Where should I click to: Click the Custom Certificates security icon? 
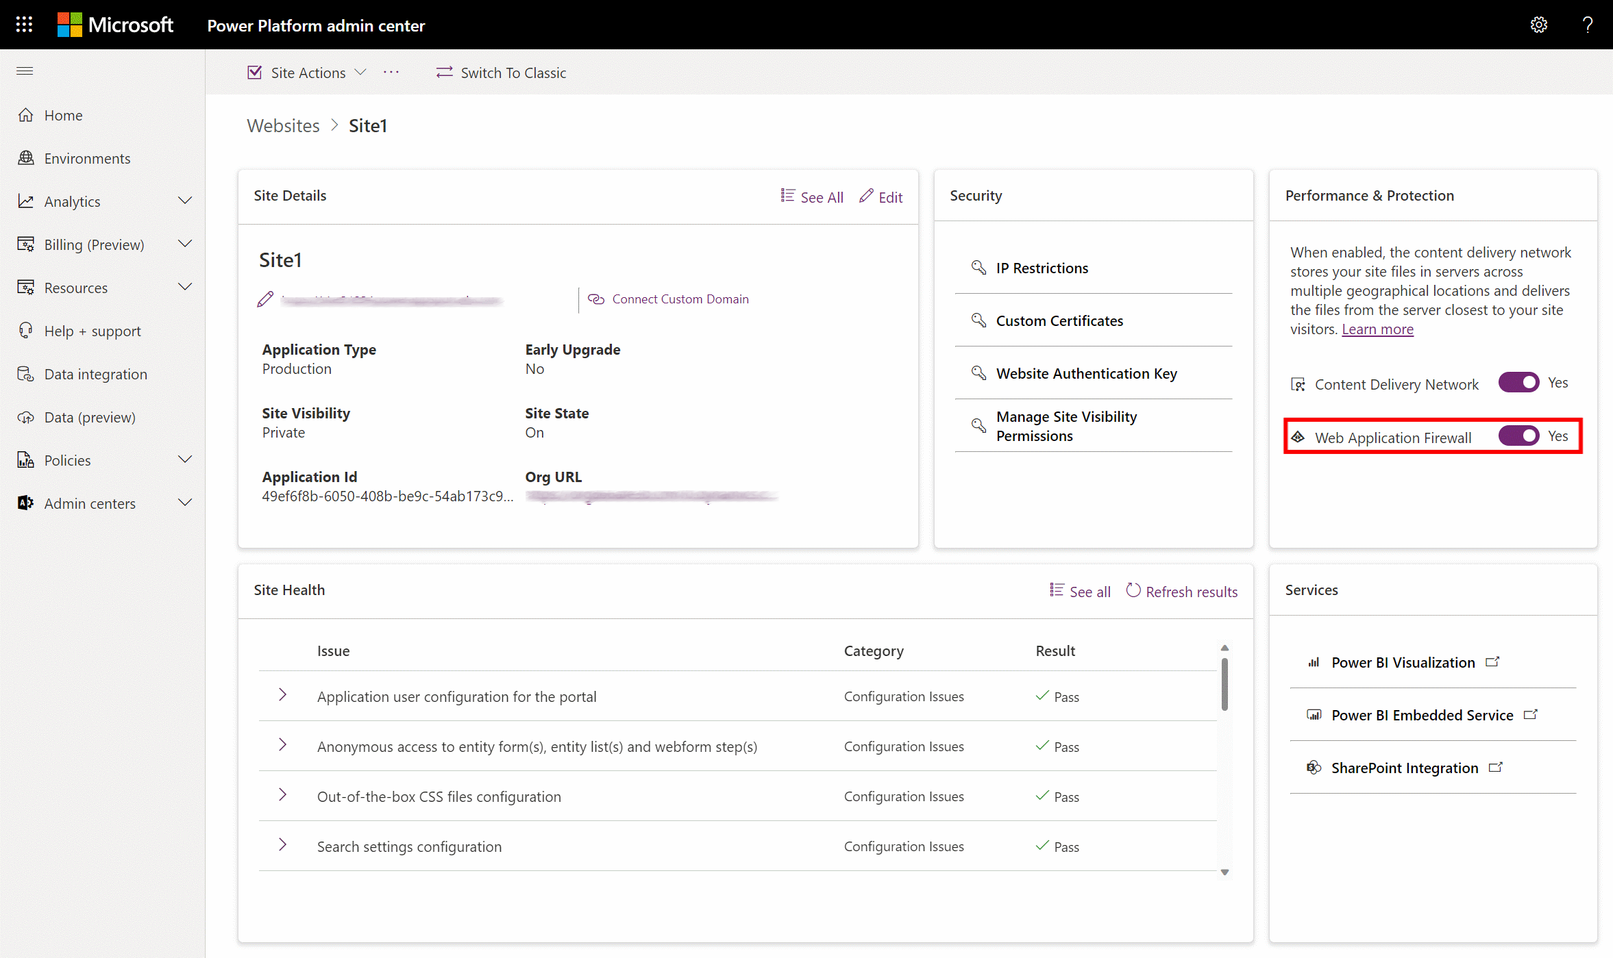[x=978, y=320]
